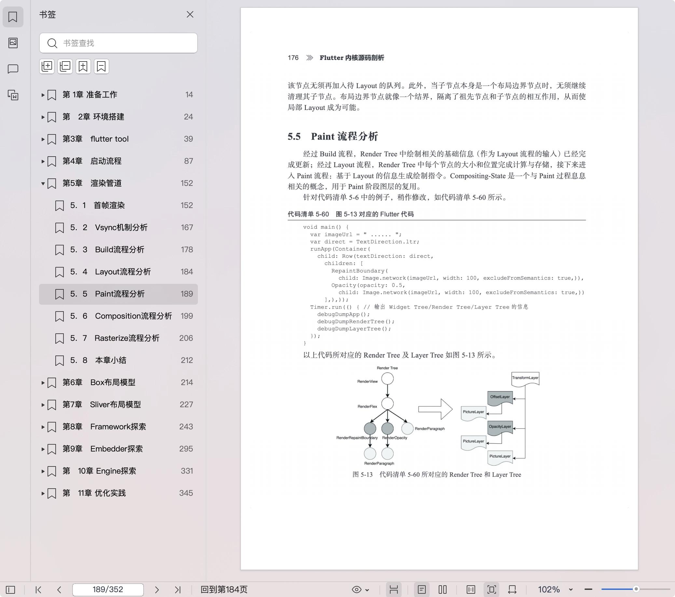Viewport: 675px width, 597px height.
Task: Click the delete bookmark icon
Action: coord(102,66)
